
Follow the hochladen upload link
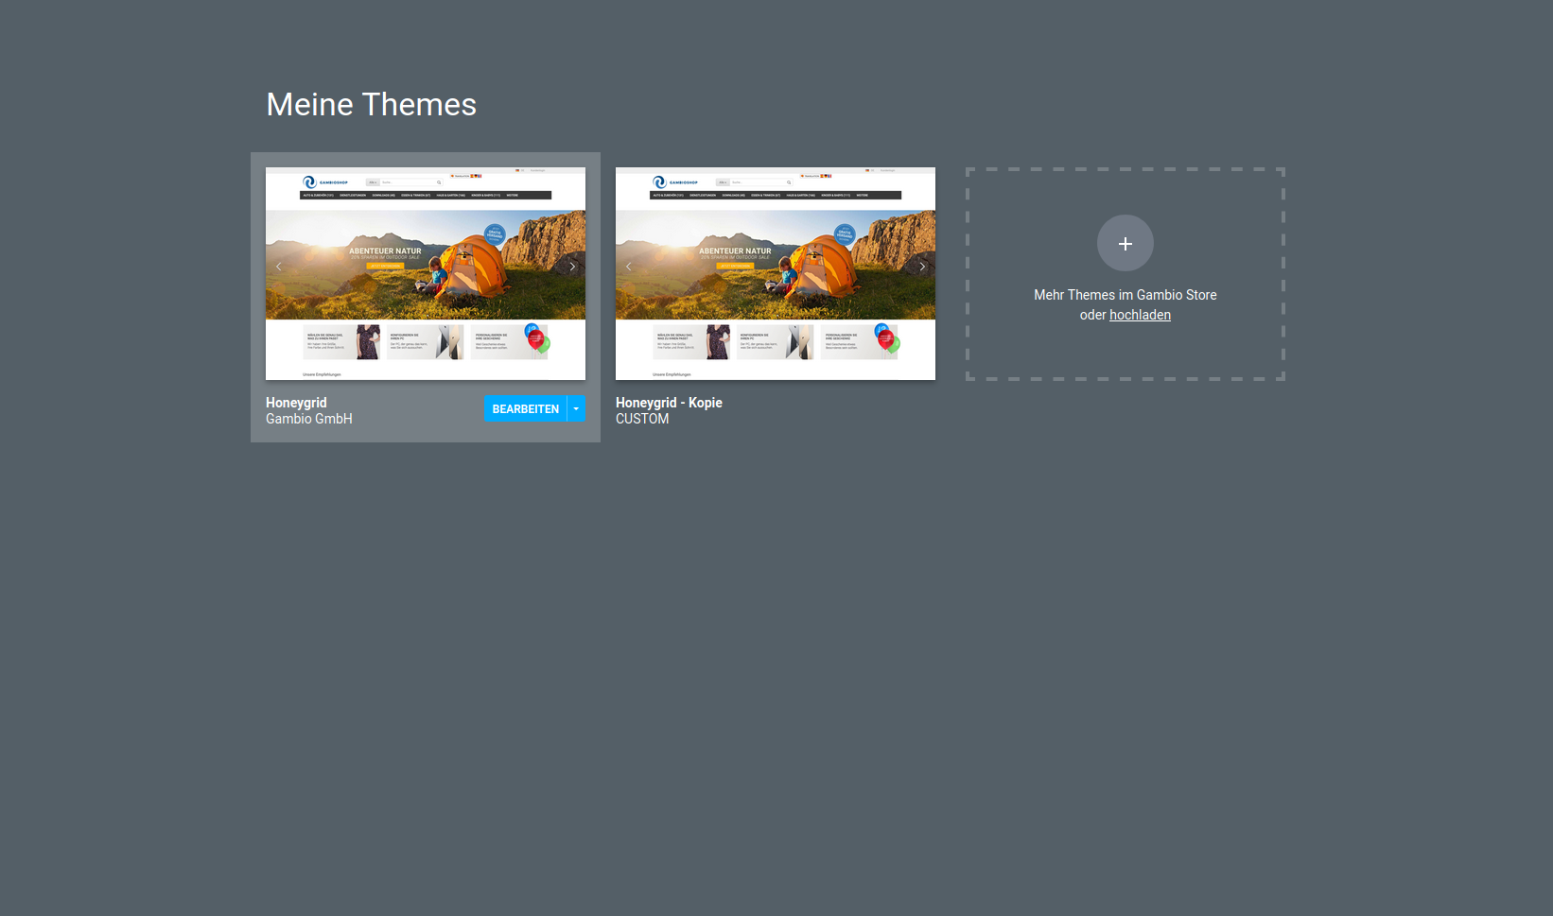point(1140,315)
